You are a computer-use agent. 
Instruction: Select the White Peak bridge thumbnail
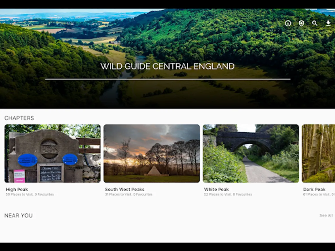(x=251, y=153)
